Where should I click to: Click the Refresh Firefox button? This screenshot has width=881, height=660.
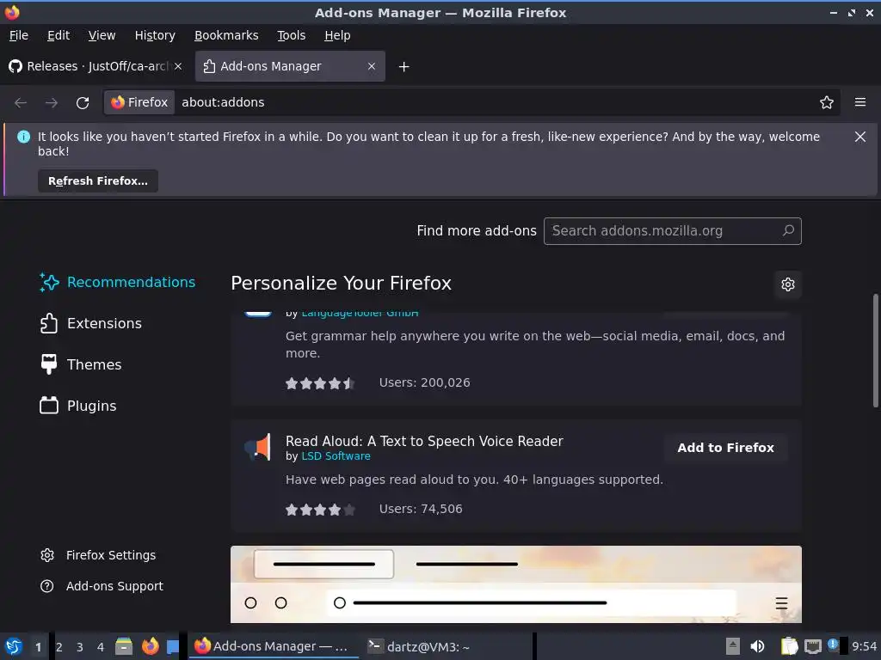[x=98, y=180]
